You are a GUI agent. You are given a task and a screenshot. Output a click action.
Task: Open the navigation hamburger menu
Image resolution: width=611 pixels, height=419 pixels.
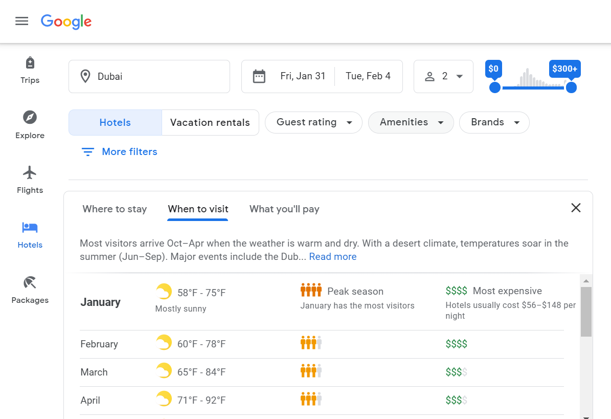pyautogui.click(x=21, y=21)
